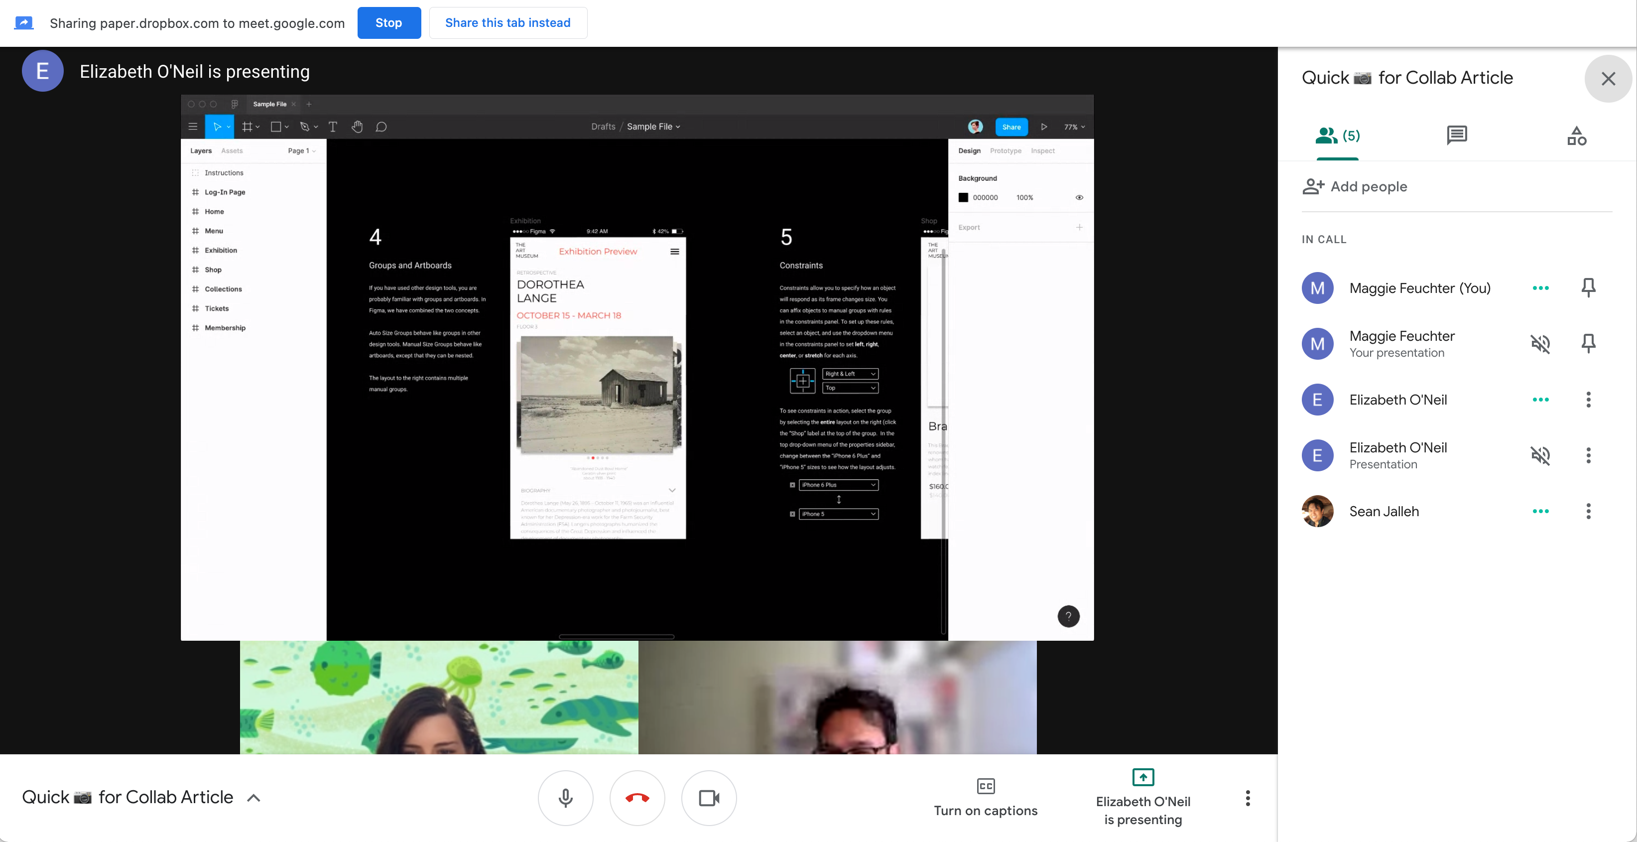Open more options for Sean Jalleh
The height and width of the screenshot is (842, 1637).
(x=1588, y=511)
